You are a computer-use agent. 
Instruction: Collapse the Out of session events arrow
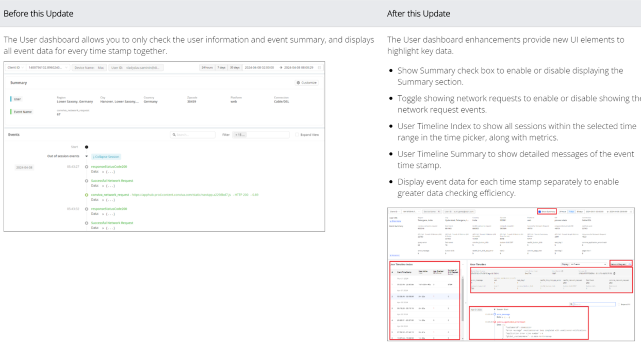pyautogui.click(x=87, y=157)
